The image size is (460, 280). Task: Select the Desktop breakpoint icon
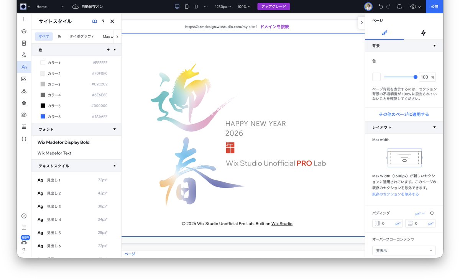pos(177,7)
